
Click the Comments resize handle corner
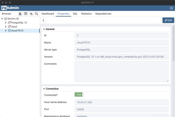(167, 81)
